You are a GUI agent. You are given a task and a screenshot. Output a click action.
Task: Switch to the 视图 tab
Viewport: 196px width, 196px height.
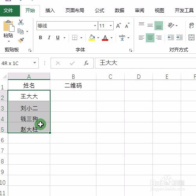tap(159, 11)
